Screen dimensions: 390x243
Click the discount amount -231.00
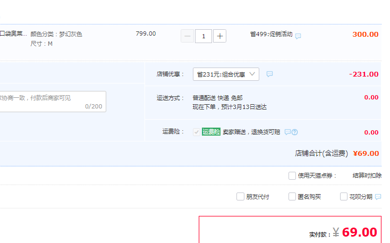(363, 74)
